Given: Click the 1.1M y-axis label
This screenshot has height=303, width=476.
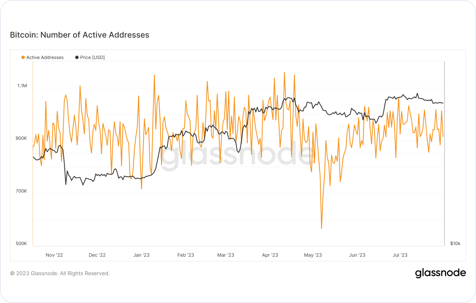Looking at the screenshot, I should (22, 86).
